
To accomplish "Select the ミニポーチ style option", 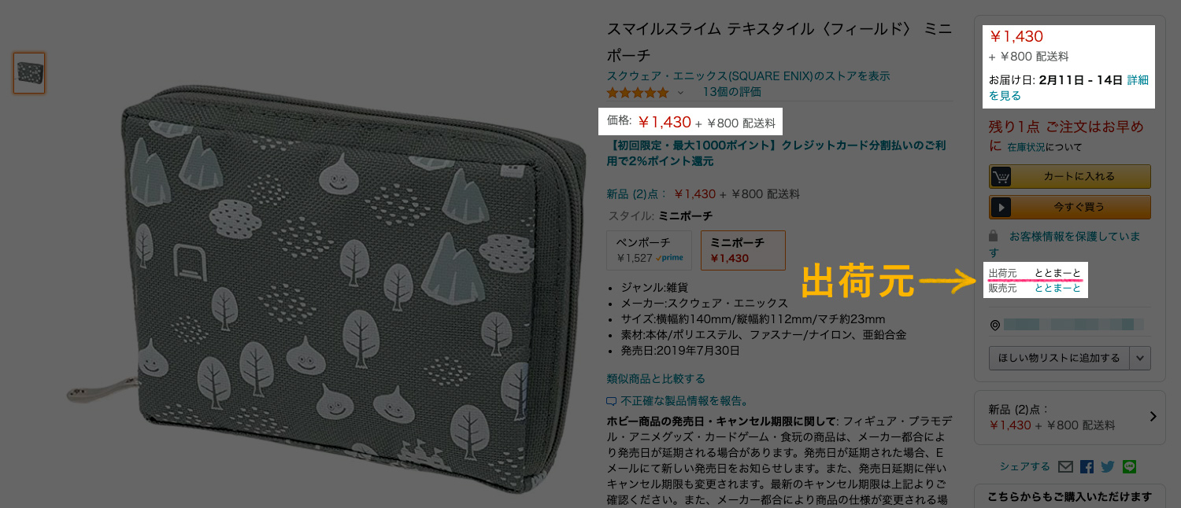I will click(743, 249).
